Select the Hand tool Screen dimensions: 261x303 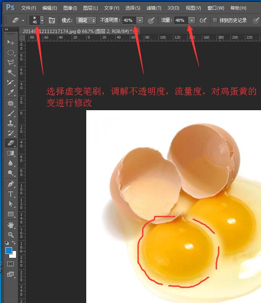11,225
